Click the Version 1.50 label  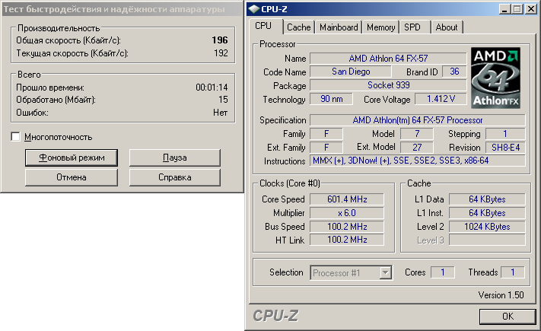tap(501, 295)
